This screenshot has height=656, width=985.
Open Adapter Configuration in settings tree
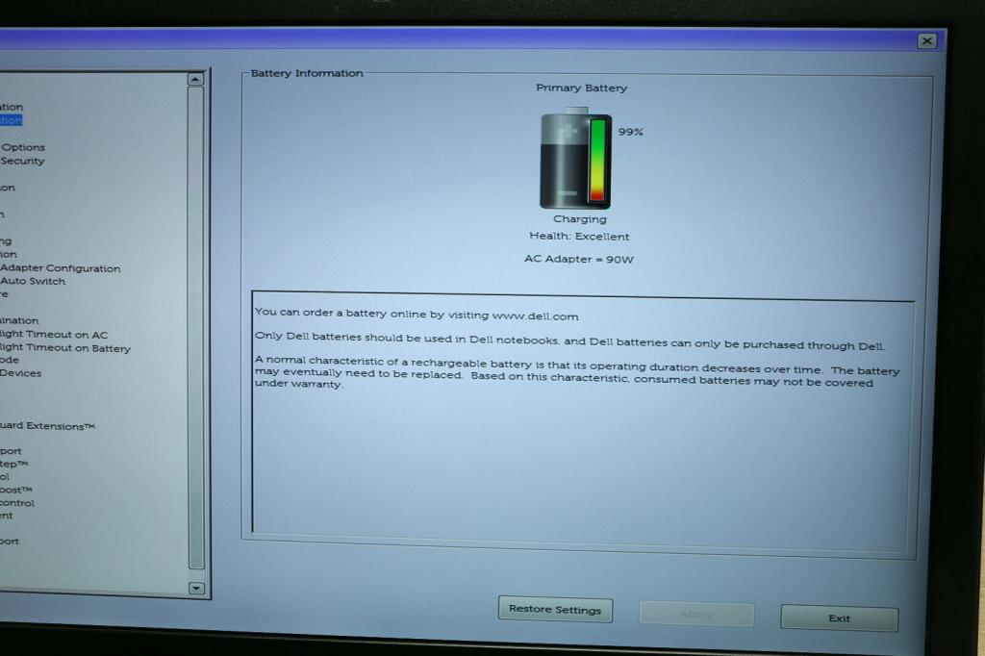60,268
